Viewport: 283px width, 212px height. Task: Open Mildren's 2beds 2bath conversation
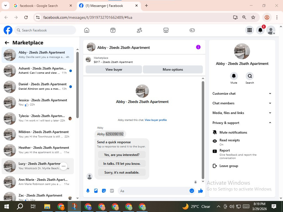[x=38, y=134]
